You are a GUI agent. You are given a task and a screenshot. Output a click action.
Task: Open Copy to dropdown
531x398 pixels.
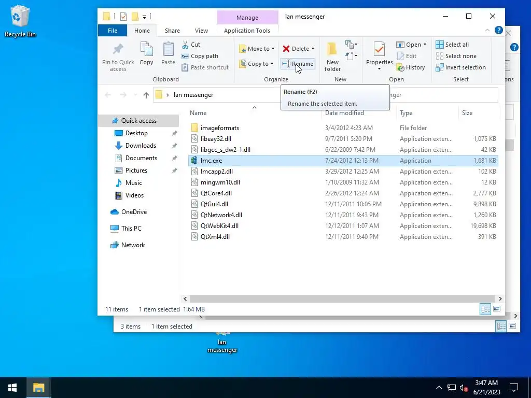[256, 64]
